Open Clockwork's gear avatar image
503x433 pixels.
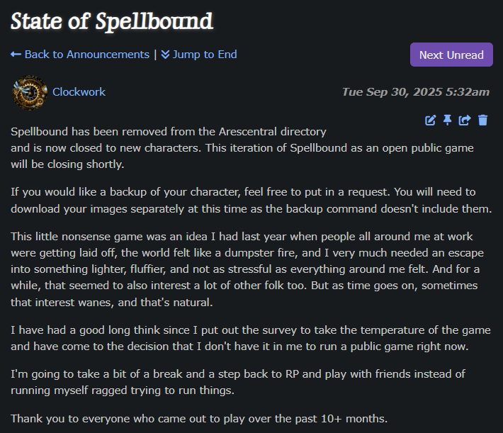coord(30,92)
